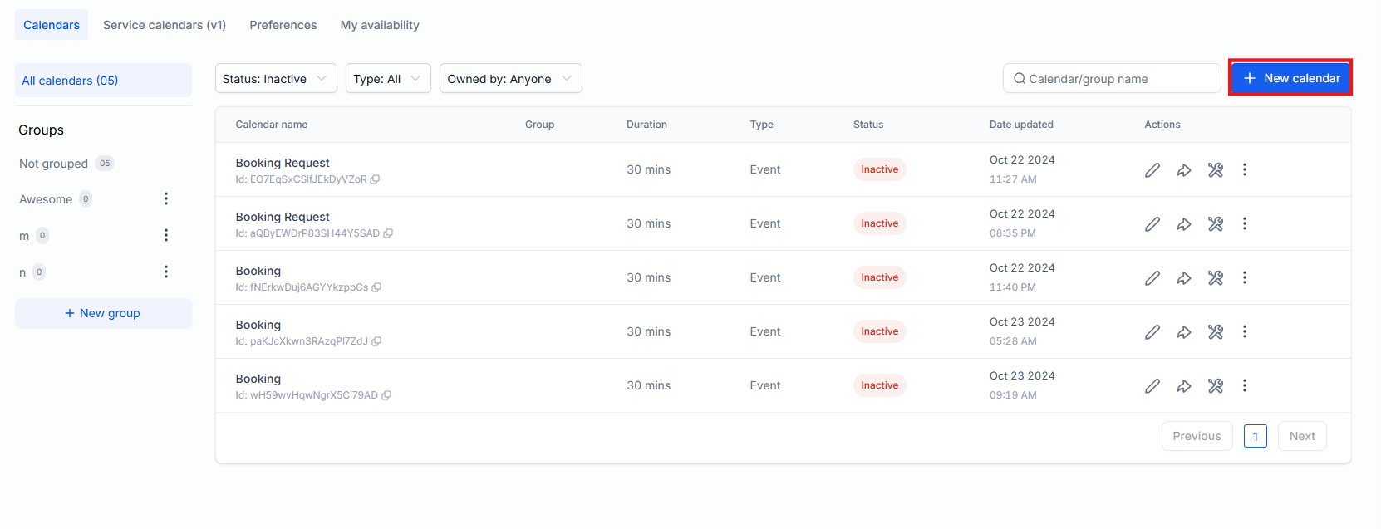1381x529 pixels.
Task: Click the edit pencil for first Booking Request
Action: point(1152,170)
